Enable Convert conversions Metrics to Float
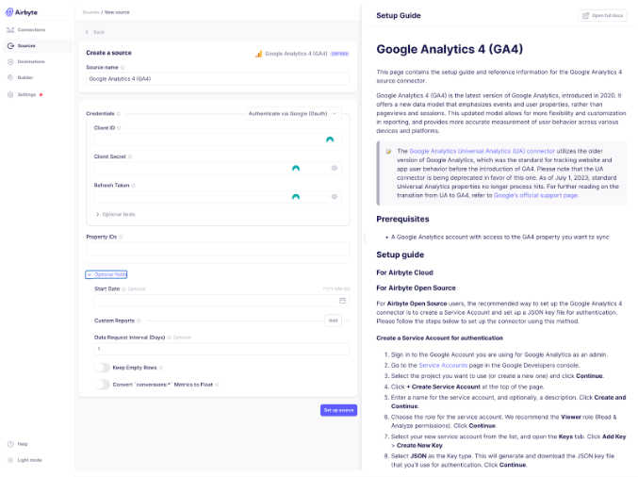Viewport: 638px width, 477px height. [x=102, y=384]
